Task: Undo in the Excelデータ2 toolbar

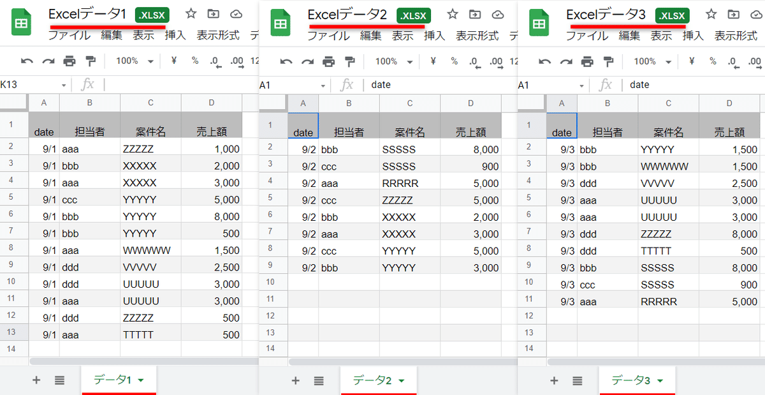Action: tap(286, 61)
